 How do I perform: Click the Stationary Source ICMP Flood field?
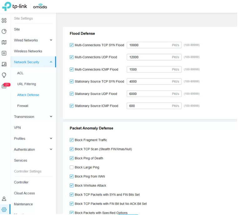coord(149,106)
